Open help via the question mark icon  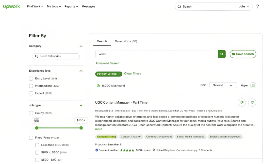(x=257, y=6)
